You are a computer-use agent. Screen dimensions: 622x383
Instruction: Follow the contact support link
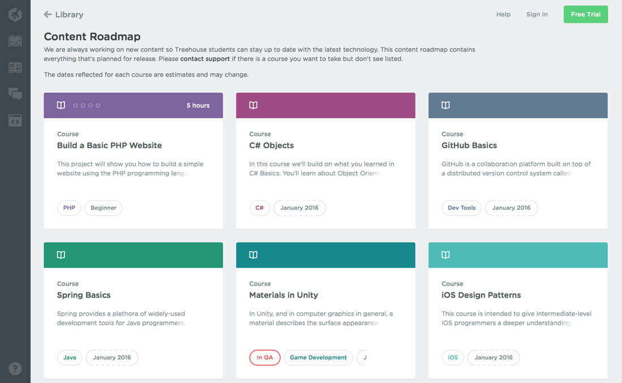pos(205,59)
